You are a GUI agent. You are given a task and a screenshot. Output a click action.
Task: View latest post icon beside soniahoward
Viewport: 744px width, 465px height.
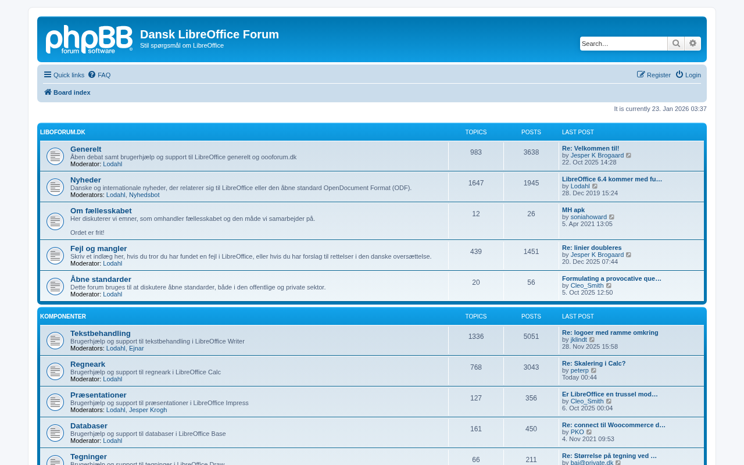(x=612, y=217)
